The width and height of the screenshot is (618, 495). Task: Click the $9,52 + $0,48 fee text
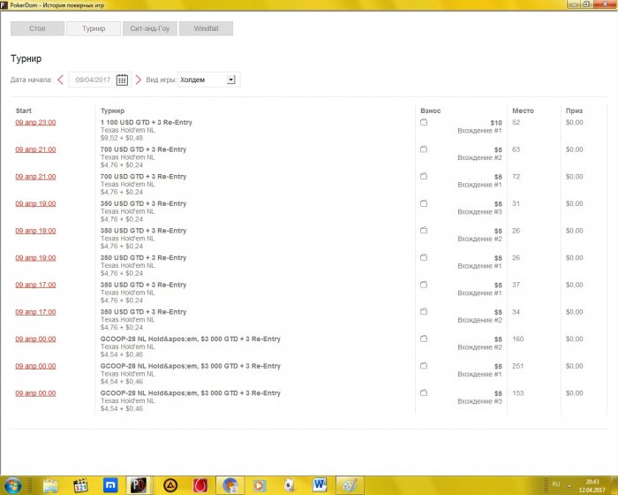(x=122, y=138)
